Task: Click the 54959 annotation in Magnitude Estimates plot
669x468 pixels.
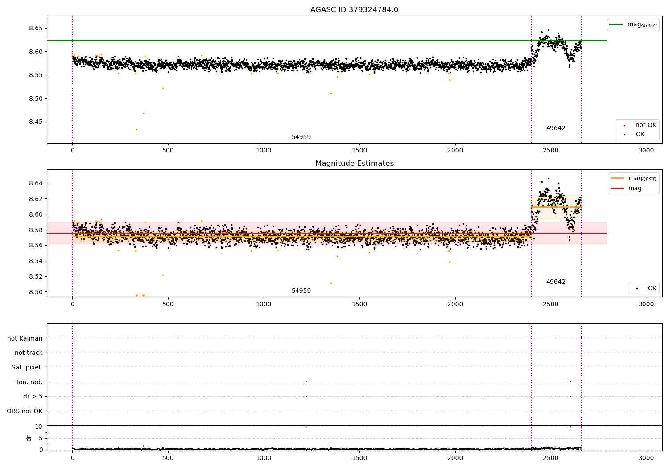Action: tap(301, 291)
